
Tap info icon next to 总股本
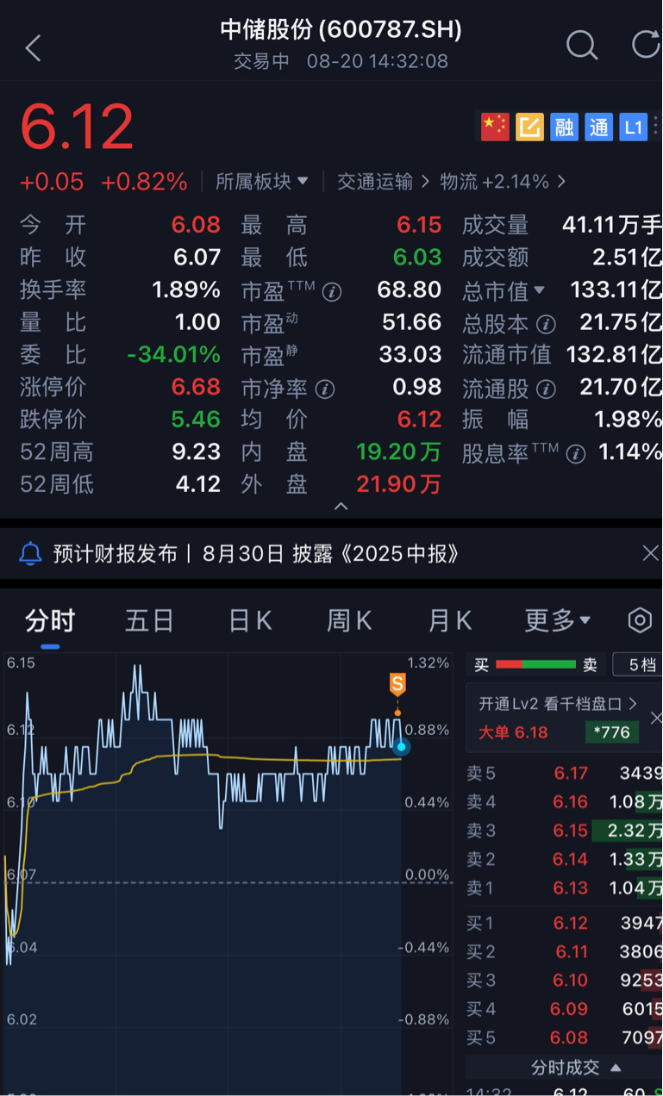546,325
